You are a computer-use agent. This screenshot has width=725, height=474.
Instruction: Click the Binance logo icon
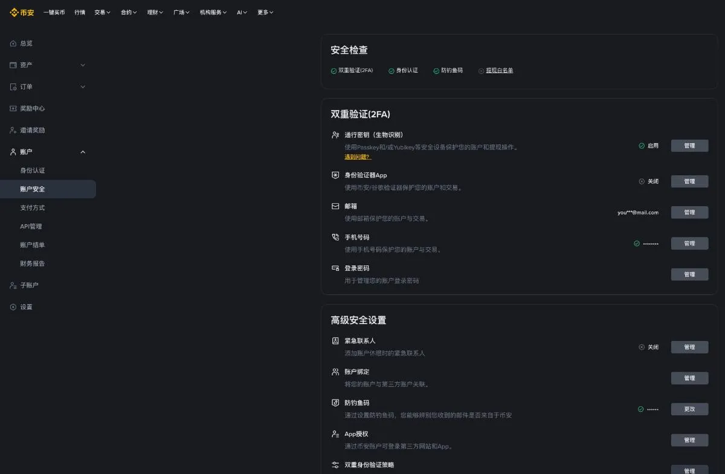(14, 12)
